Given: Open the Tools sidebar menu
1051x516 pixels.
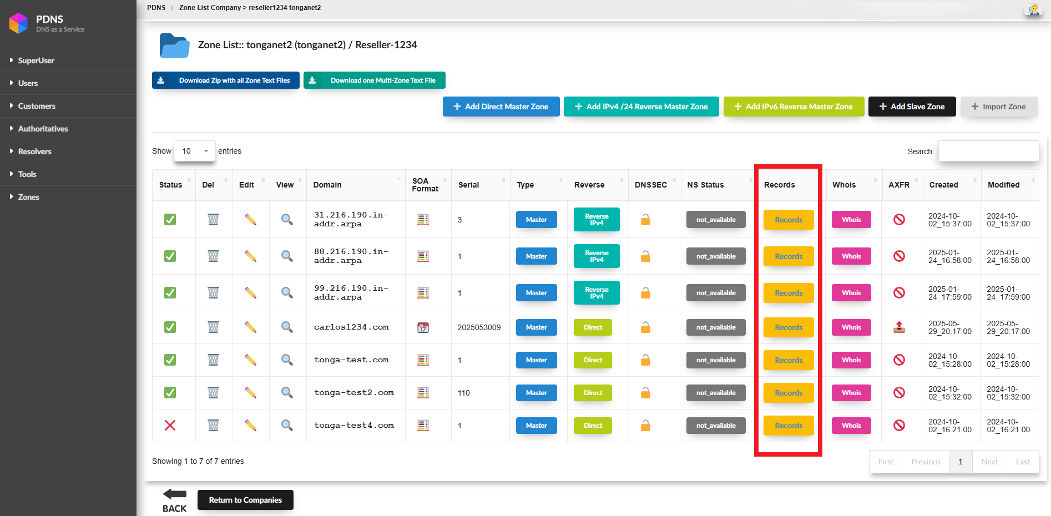Looking at the screenshot, I should (x=27, y=174).
